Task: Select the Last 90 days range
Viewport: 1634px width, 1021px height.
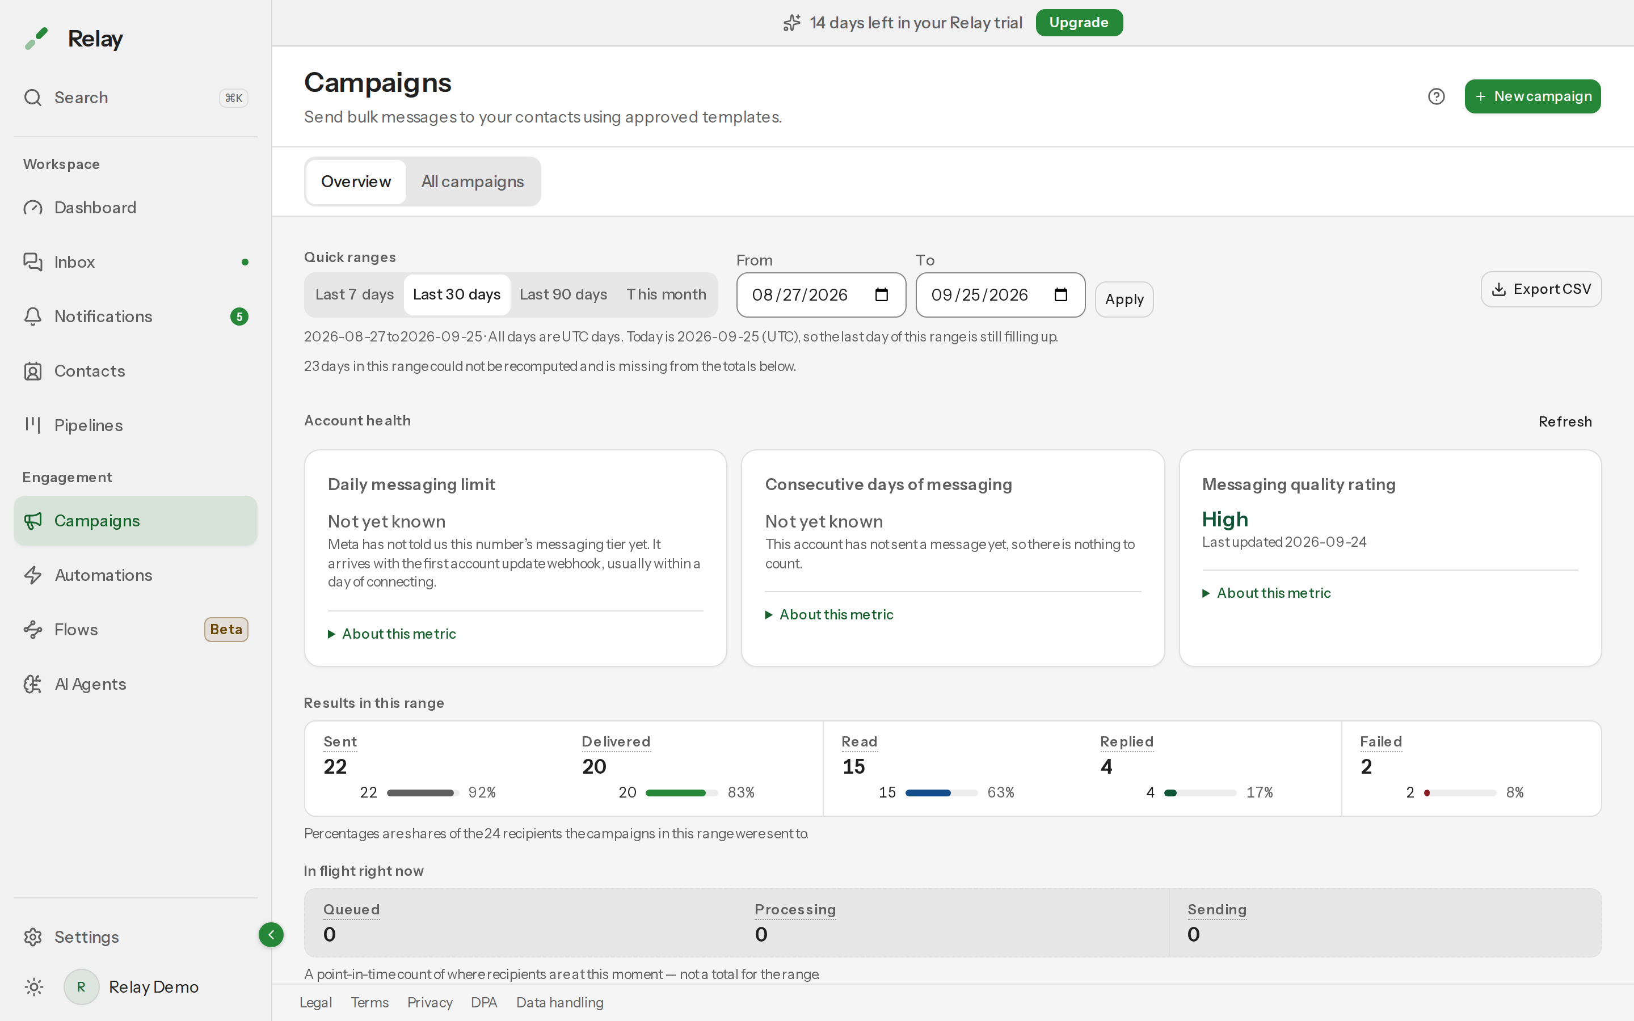Action: coord(563,294)
